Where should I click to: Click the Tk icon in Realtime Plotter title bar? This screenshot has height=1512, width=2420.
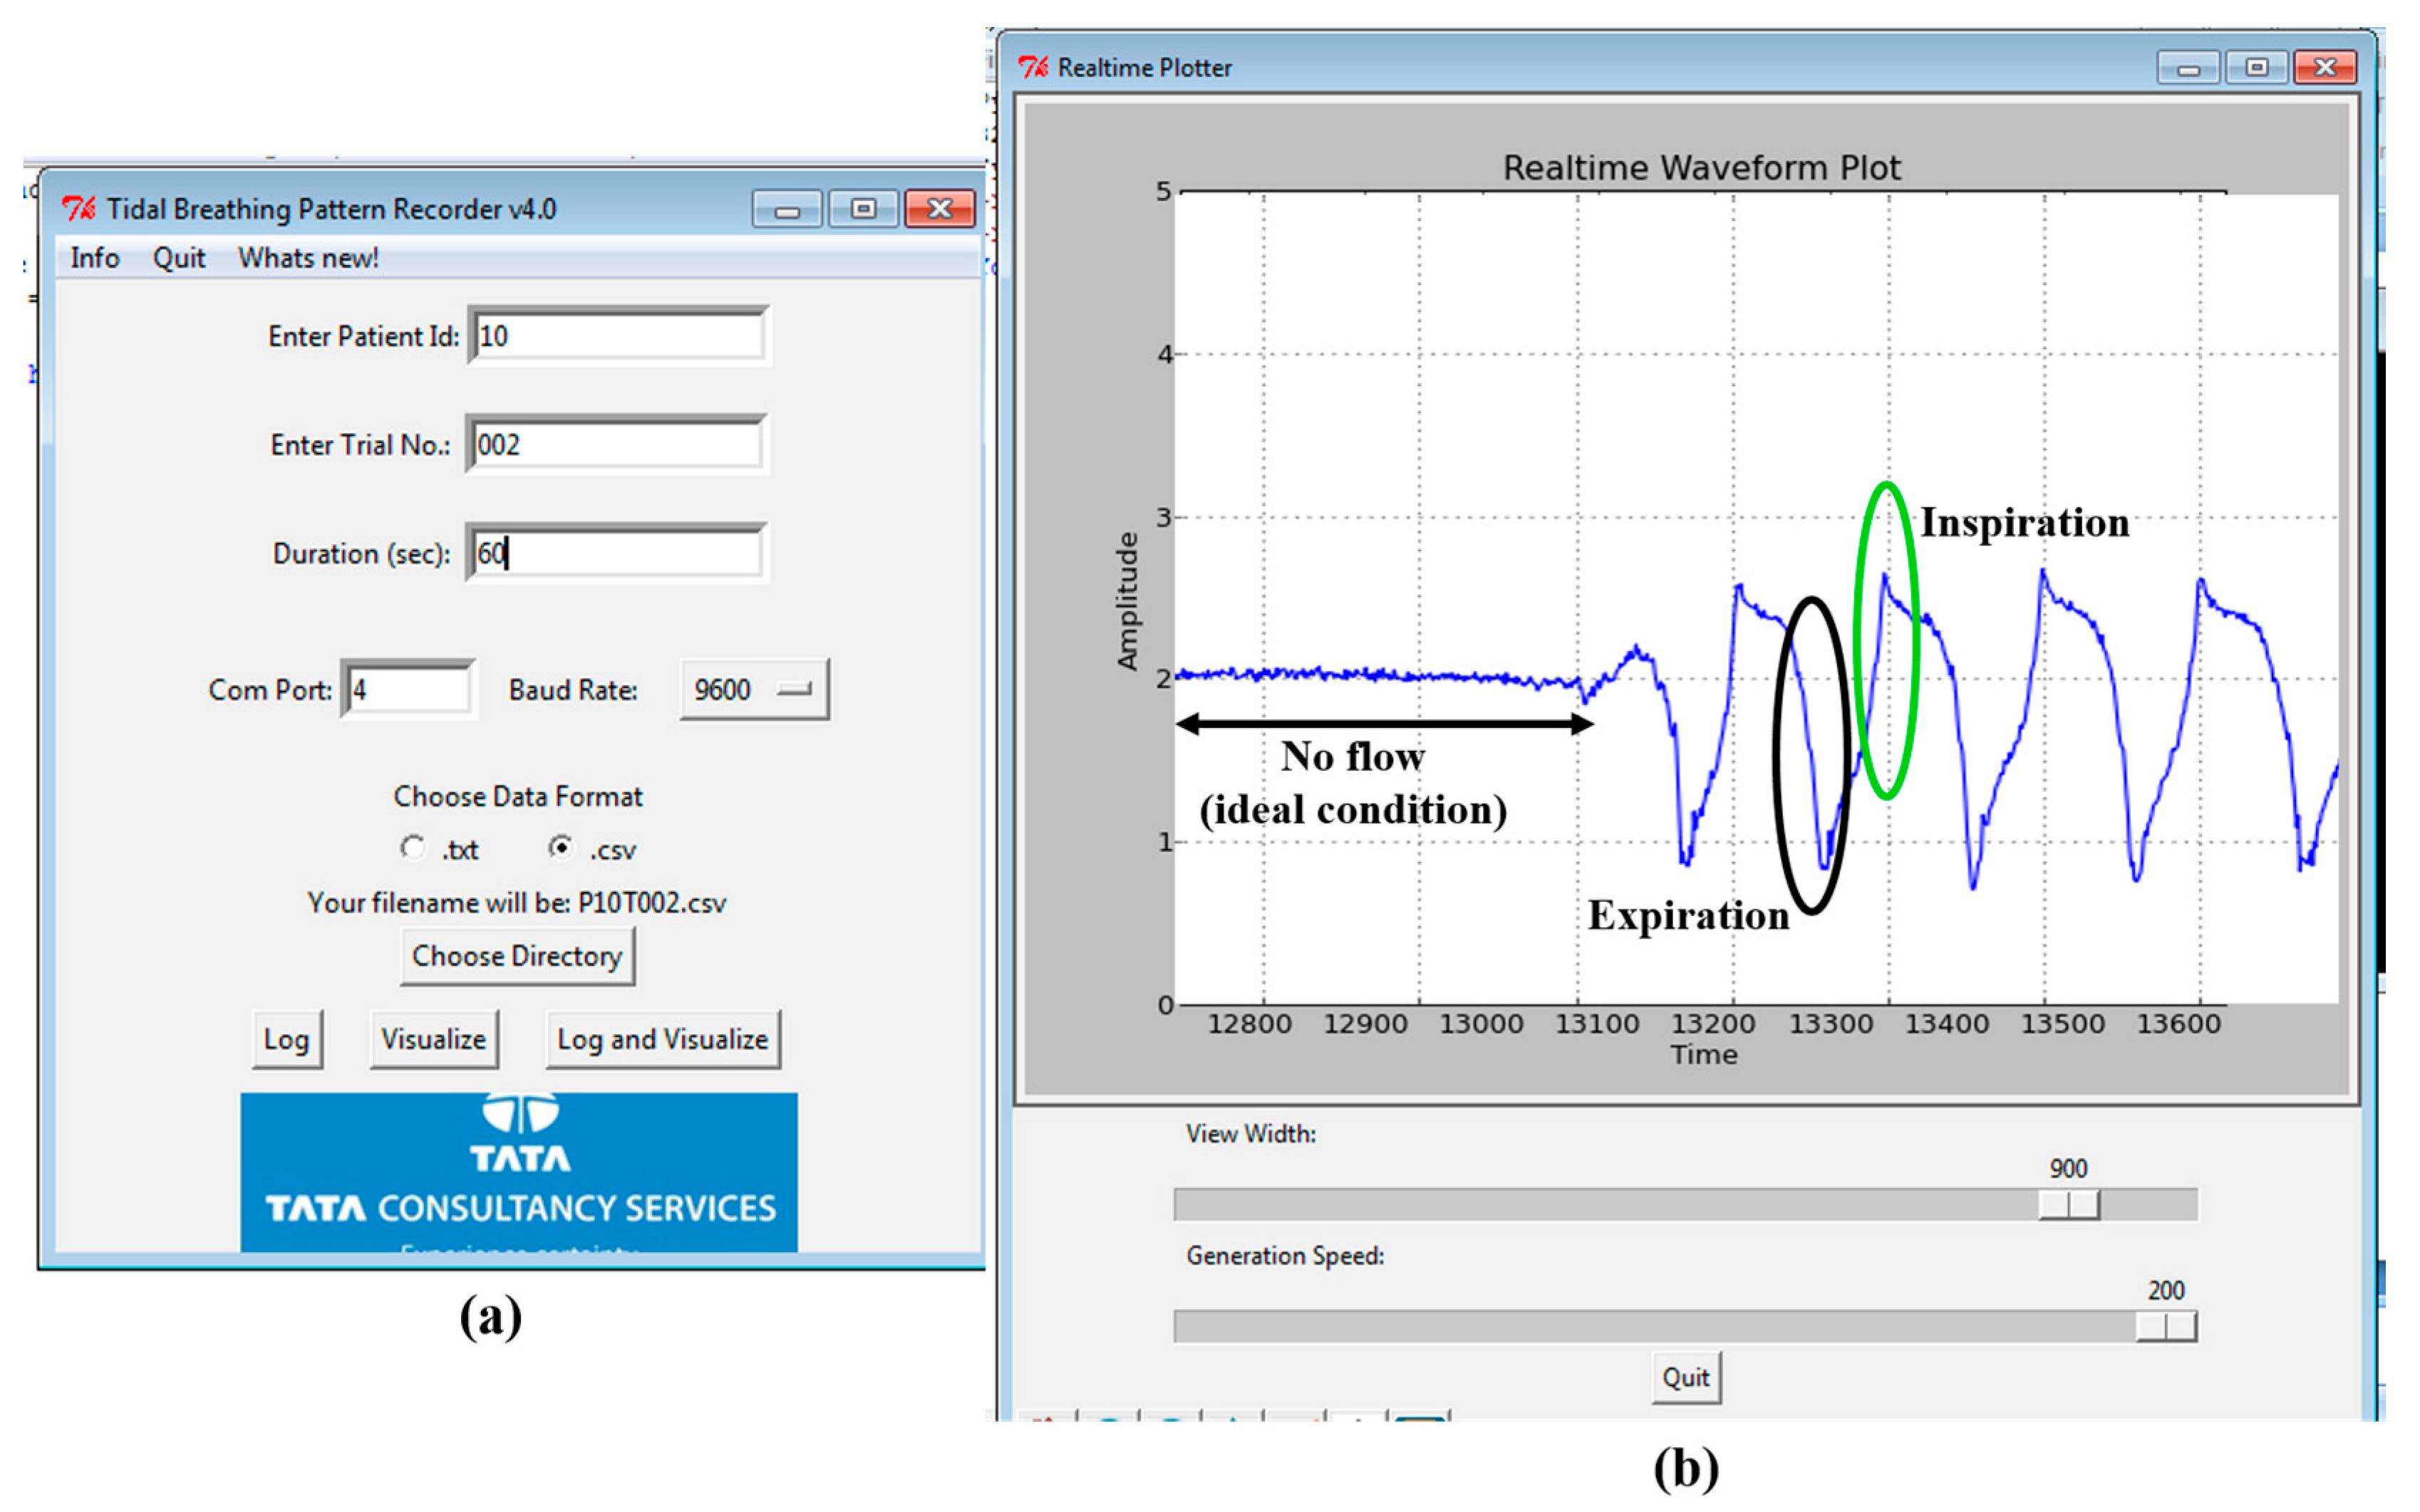[1033, 67]
